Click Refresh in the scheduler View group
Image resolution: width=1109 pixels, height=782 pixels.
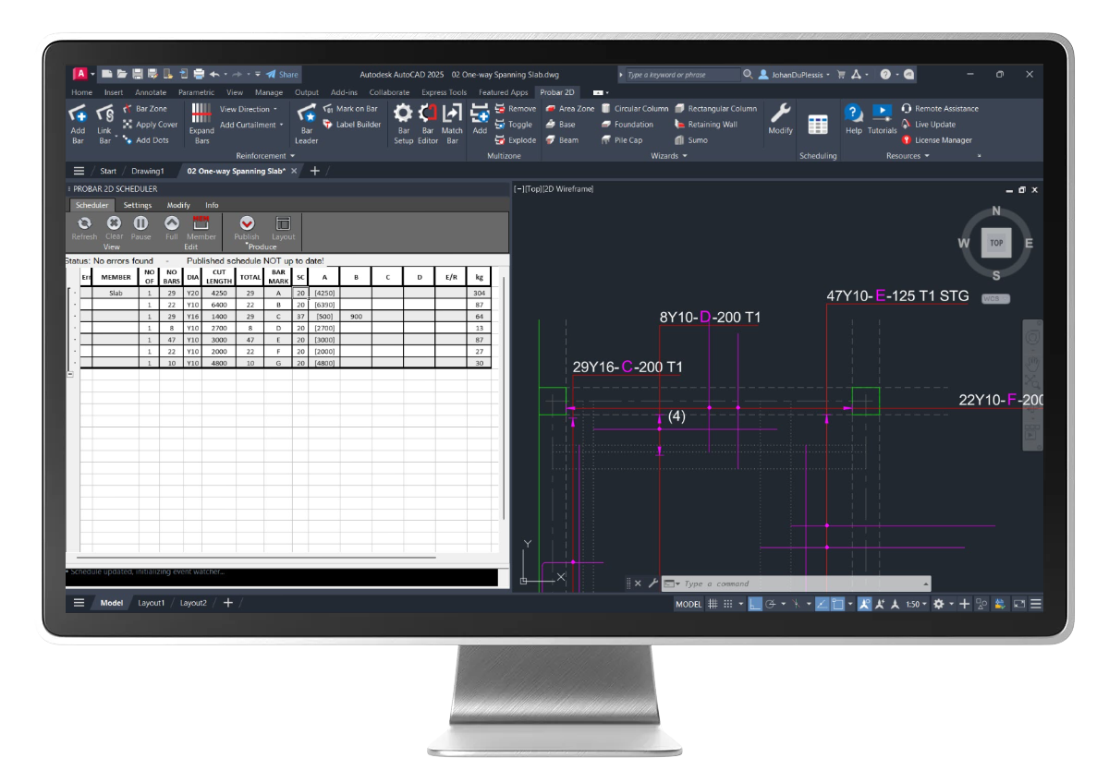tap(84, 228)
